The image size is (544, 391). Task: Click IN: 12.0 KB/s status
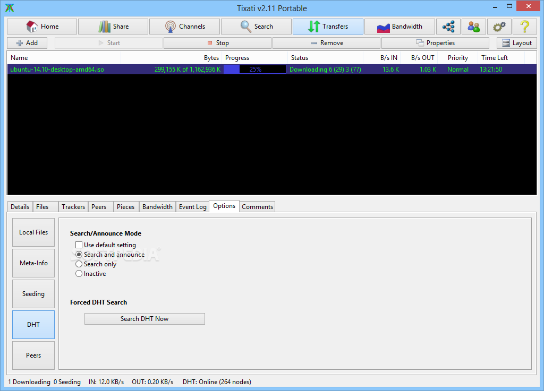106,382
